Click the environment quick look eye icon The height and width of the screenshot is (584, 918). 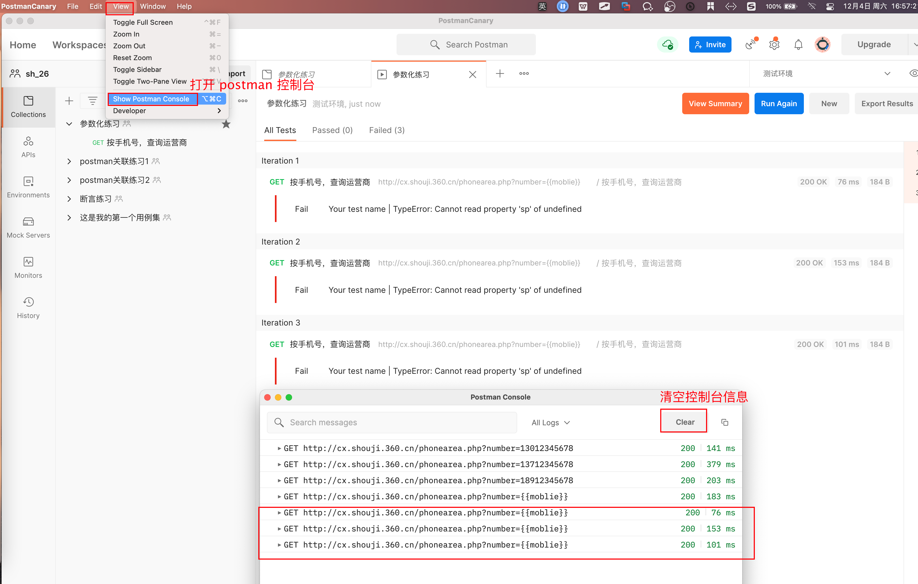point(913,73)
